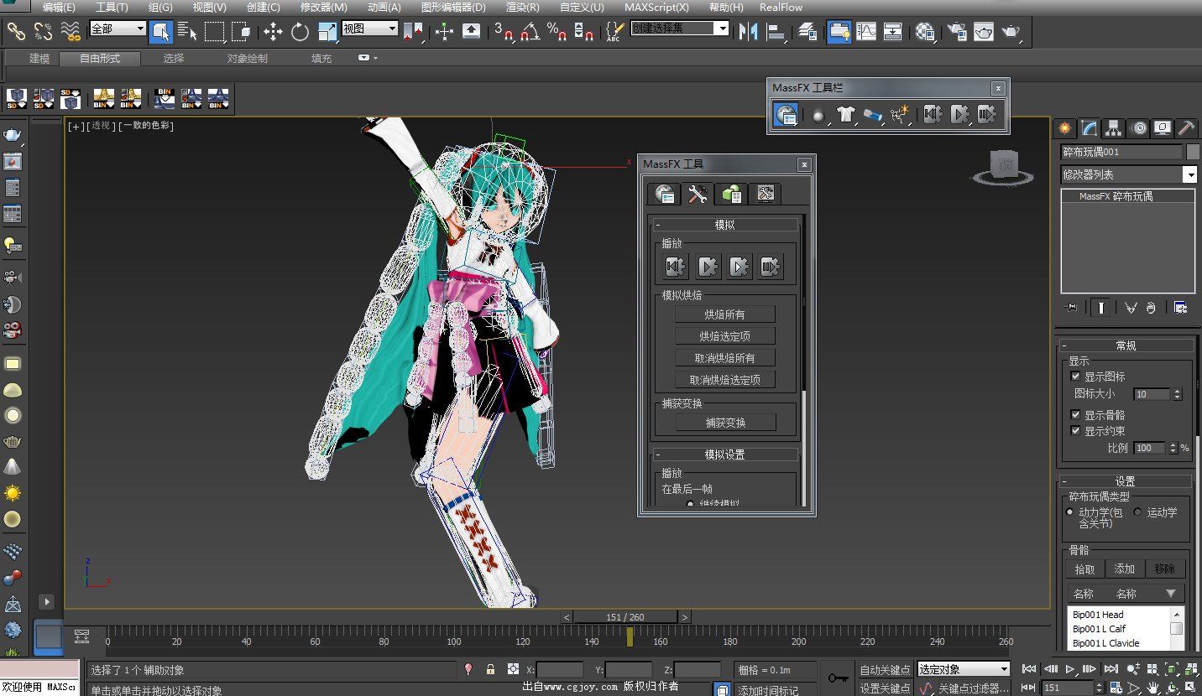Open 全部 selection filter dropdown
This screenshot has width=1202, height=696.
pos(118,29)
